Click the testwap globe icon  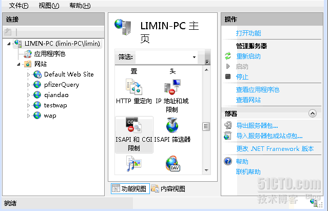[x=37, y=105]
